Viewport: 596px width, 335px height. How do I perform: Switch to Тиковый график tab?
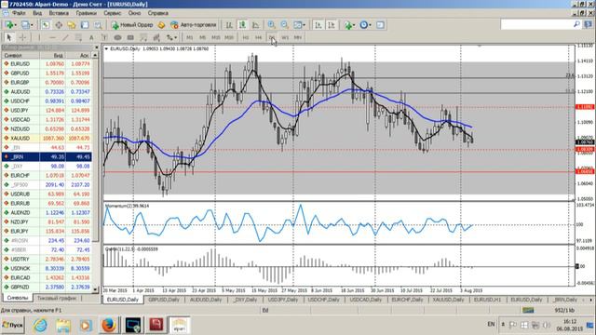click(x=57, y=298)
